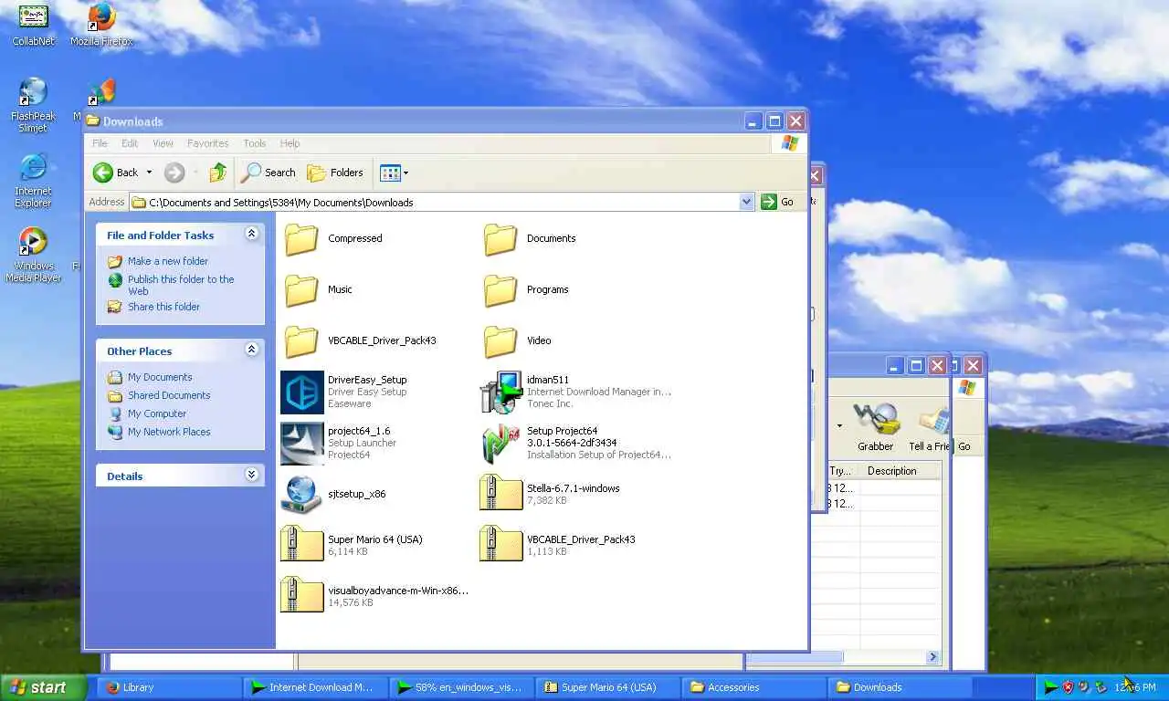Open the Edit menu
Image resolution: width=1169 pixels, height=701 pixels.
pyautogui.click(x=130, y=143)
